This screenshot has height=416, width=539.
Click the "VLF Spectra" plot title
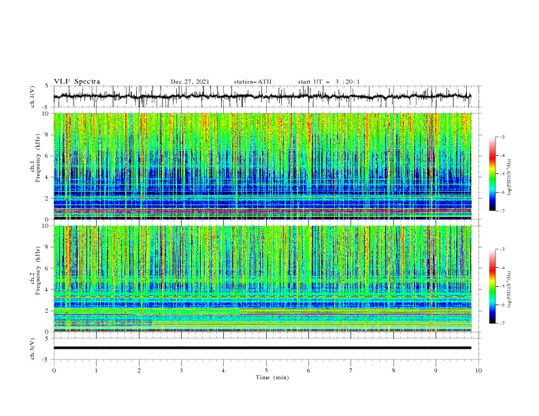77,82
